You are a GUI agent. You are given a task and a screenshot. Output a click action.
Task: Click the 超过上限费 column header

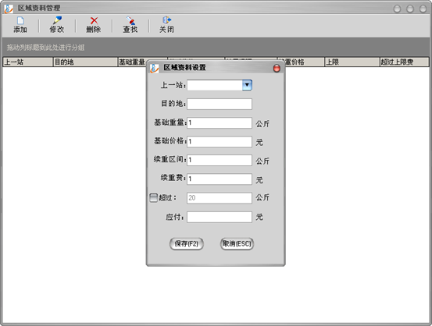[404, 62]
